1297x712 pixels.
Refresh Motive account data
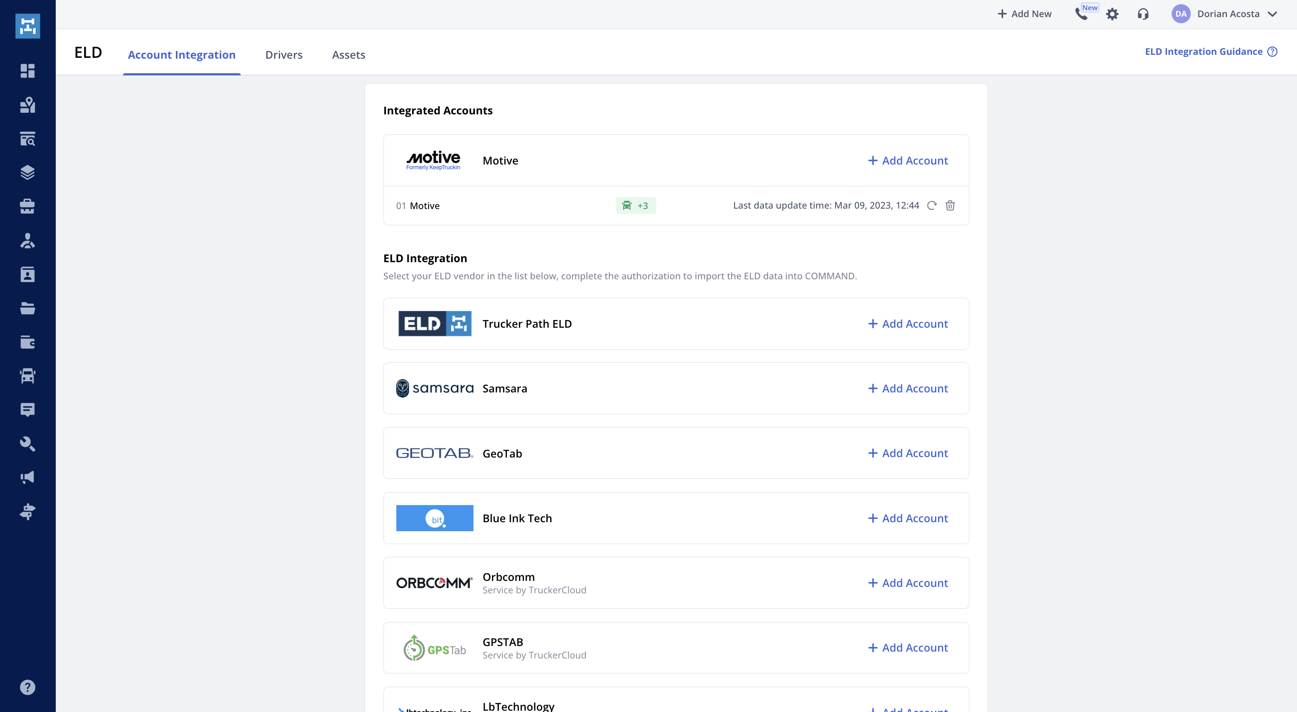point(932,205)
